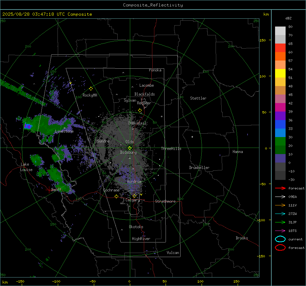Image resolution: width=306 pixels, height=286 pixels.
Task: Click the Ponoka city label
Action: (155, 70)
